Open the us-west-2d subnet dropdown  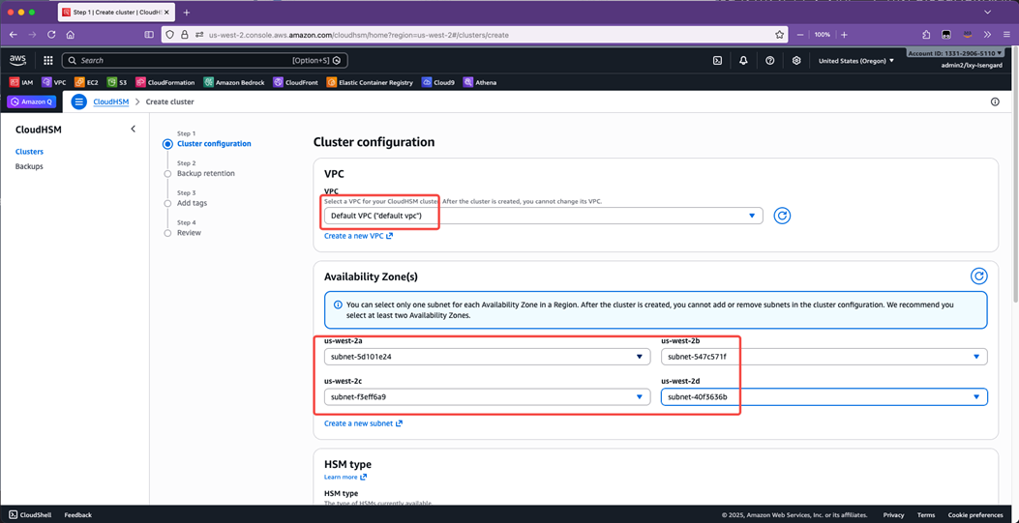824,396
